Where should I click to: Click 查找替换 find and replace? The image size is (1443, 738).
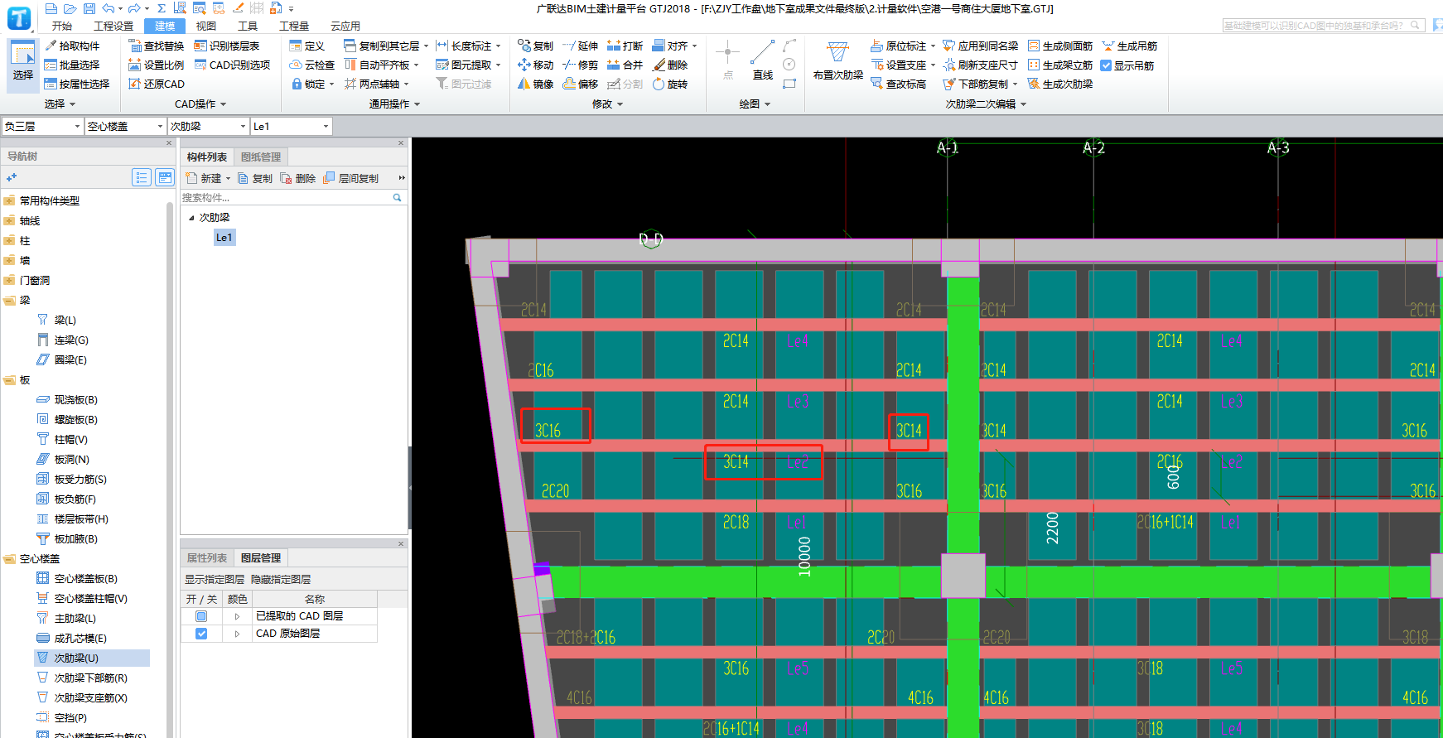pos(157,46)
